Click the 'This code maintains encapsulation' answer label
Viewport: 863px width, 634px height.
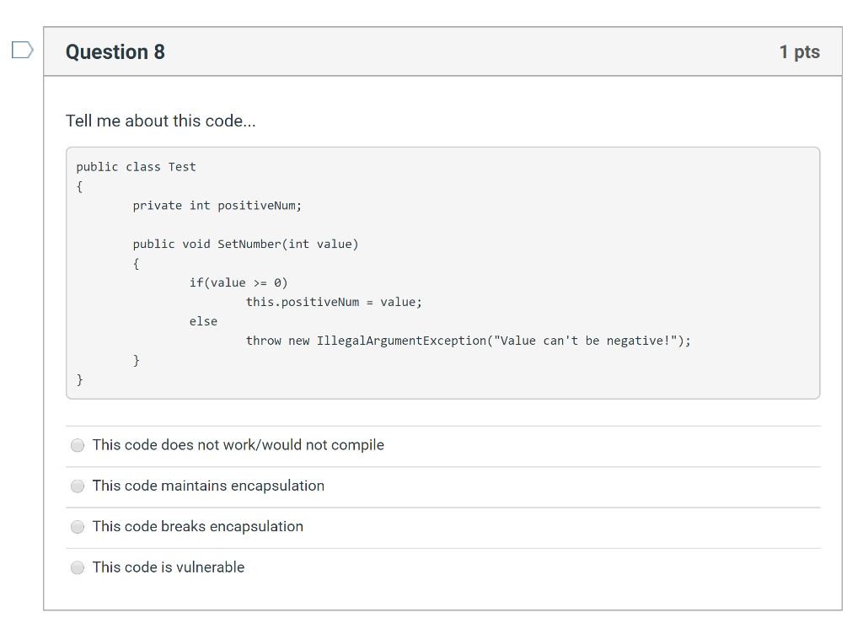(208, 486)
